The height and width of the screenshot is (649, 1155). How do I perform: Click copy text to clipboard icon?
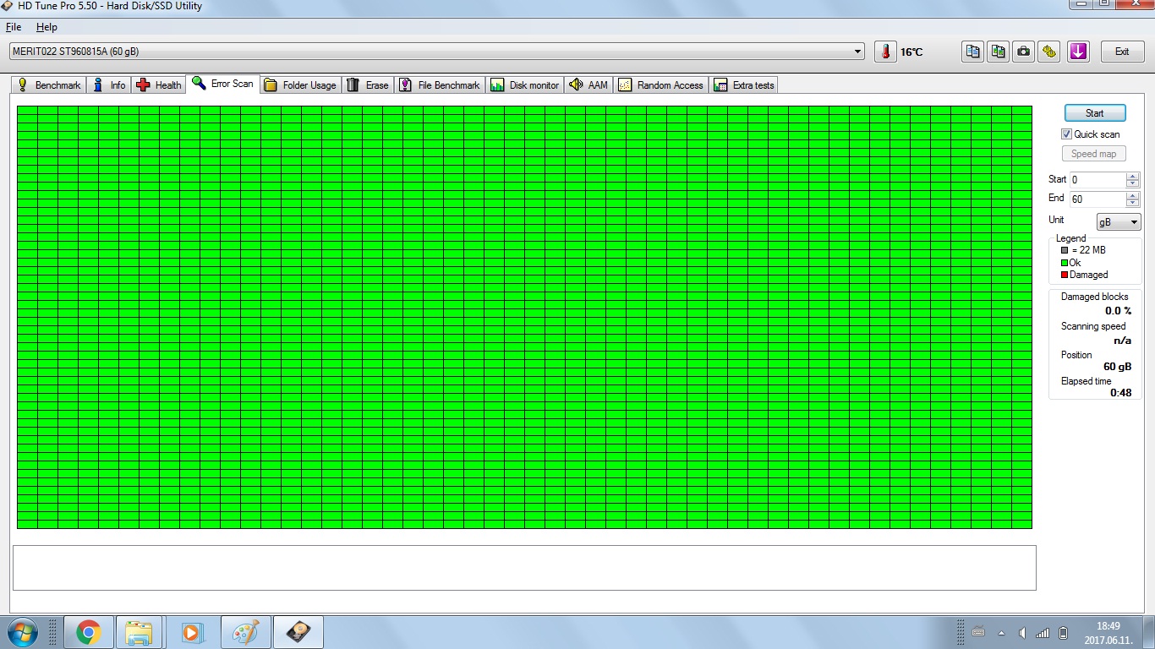coord(973,52)
